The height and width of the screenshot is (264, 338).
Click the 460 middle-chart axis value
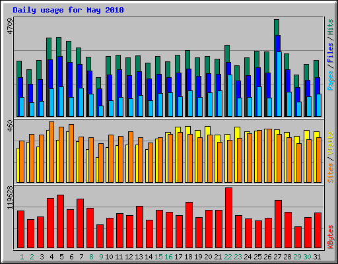point(10,125)
